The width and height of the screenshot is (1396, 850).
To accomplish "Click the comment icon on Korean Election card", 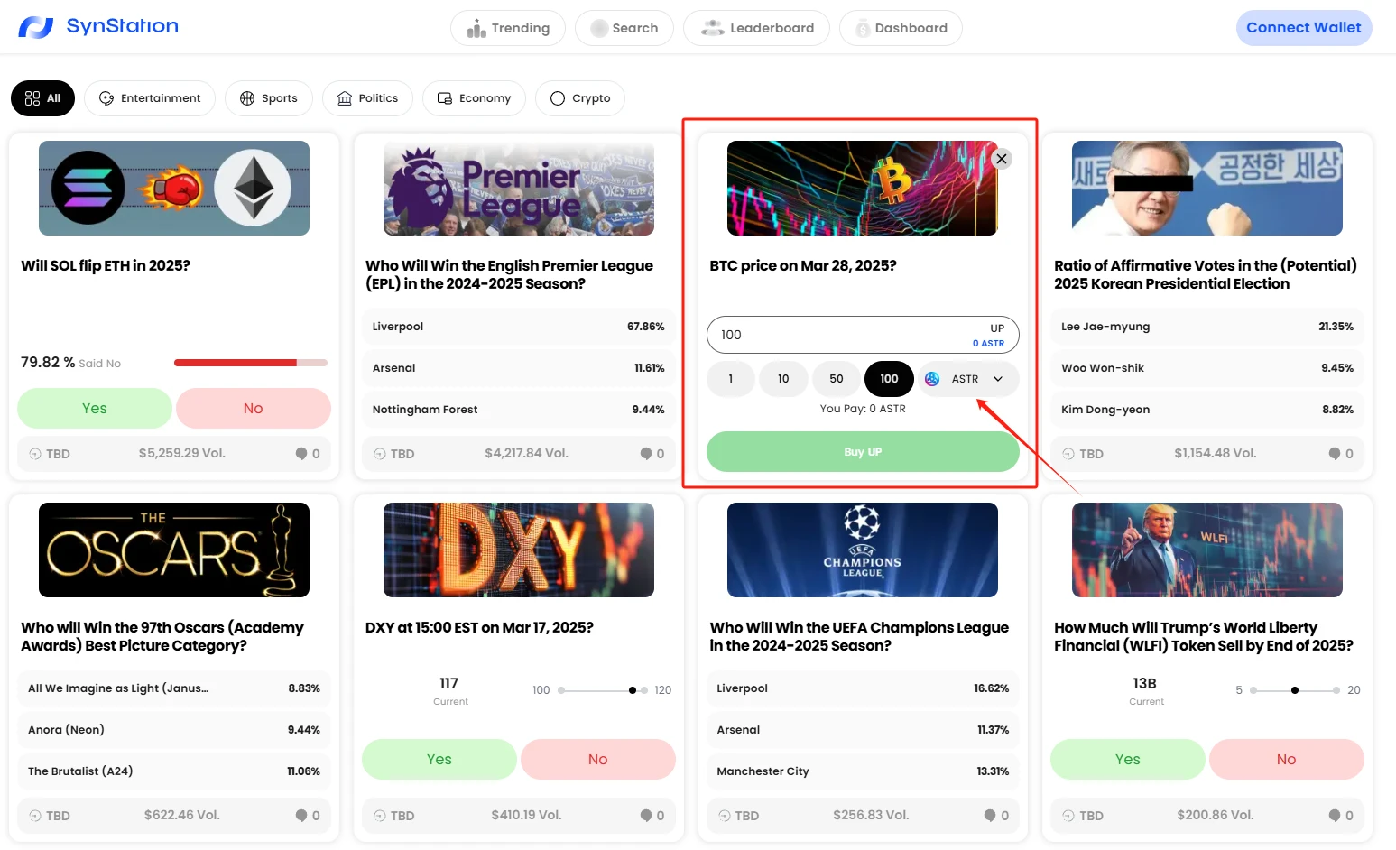I will click(x=1335, y=454).
